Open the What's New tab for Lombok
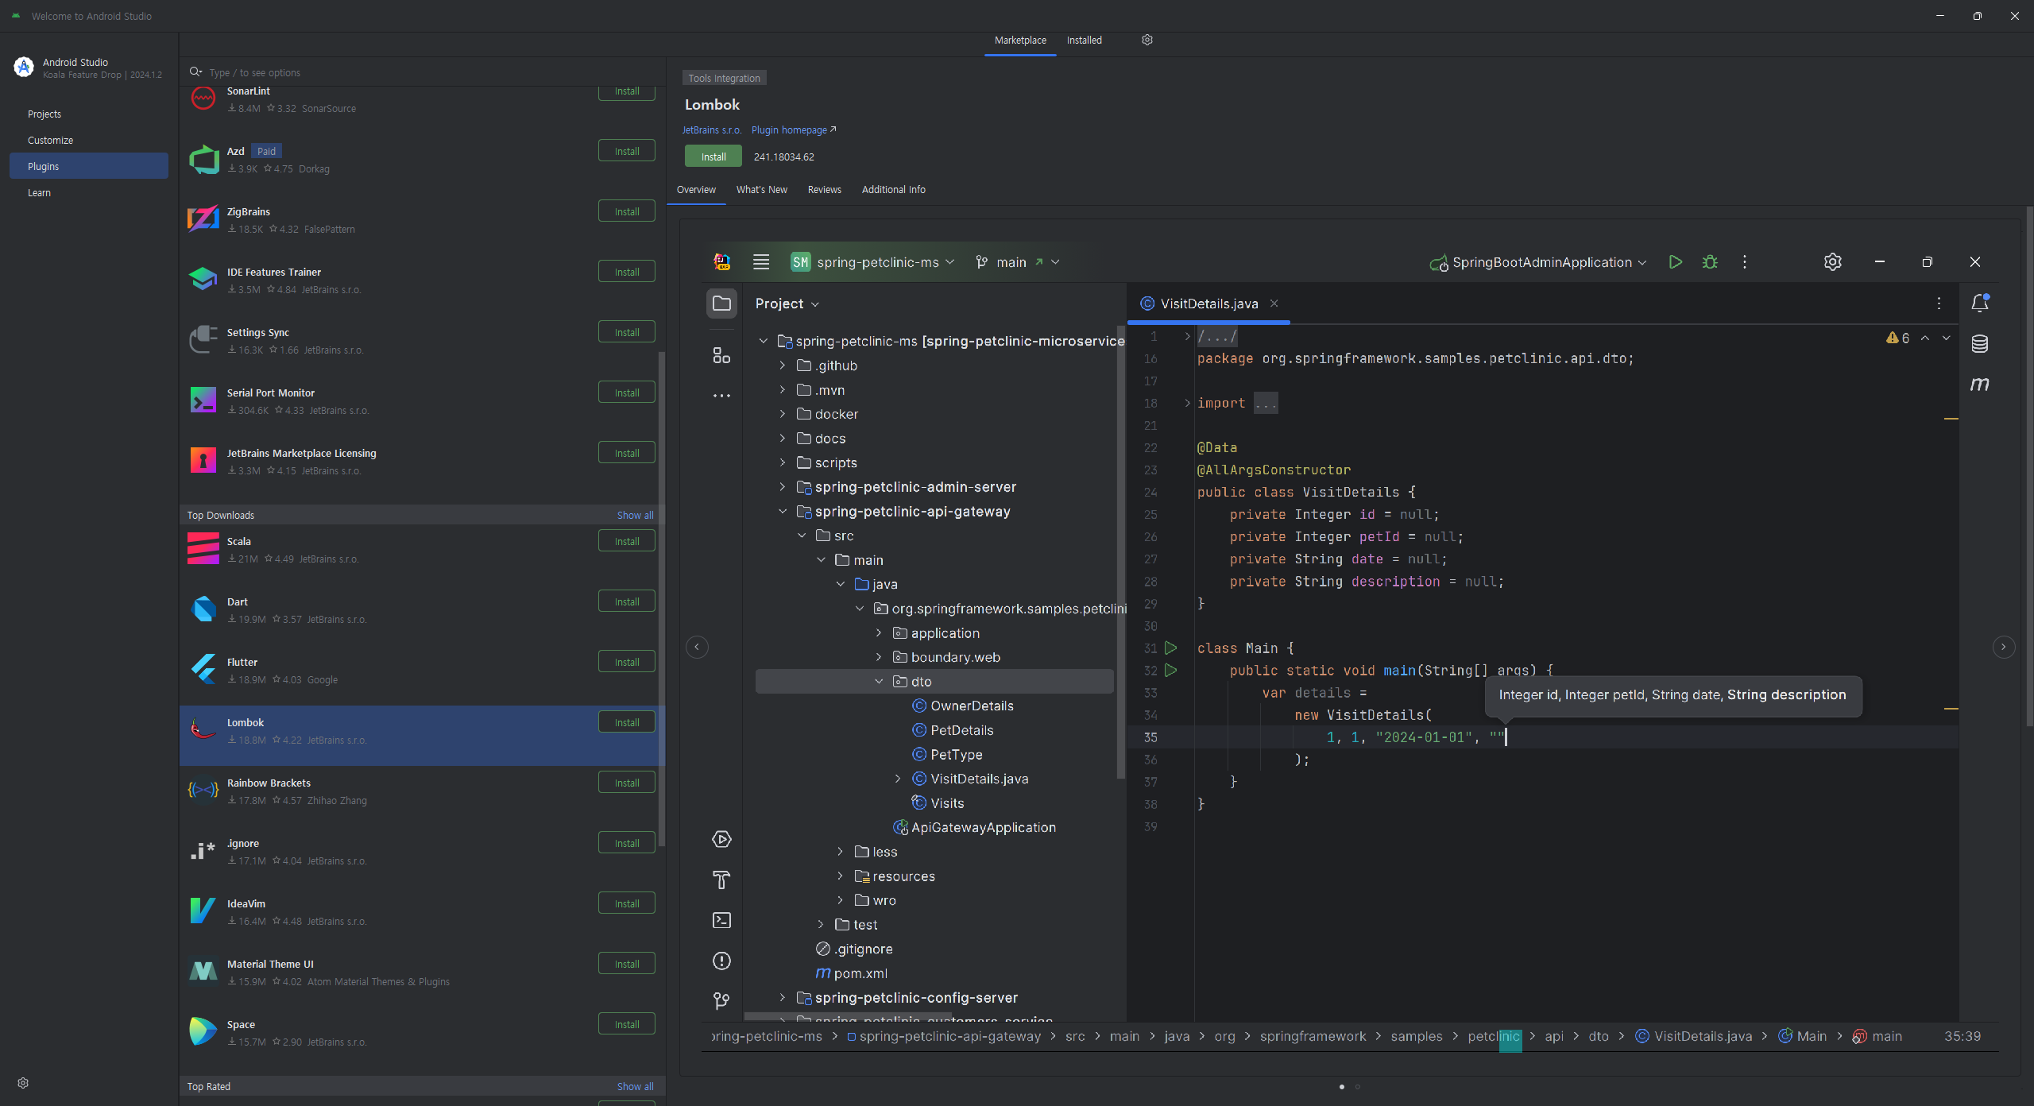This screenshot has width=2034, height=1106. point(761,189)
